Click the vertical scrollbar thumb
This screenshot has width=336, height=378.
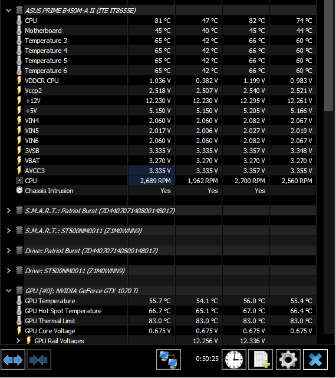pyautogui.click(x=329, y=56)
